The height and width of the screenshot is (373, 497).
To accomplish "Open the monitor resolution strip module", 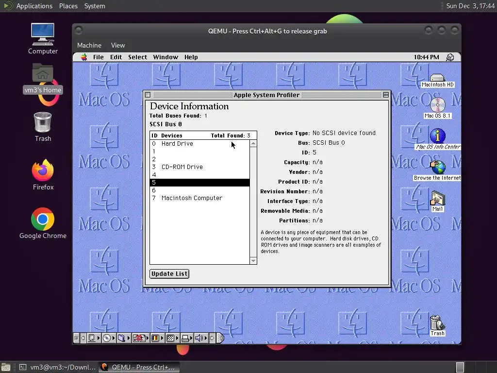I will (x=172, y=338).
